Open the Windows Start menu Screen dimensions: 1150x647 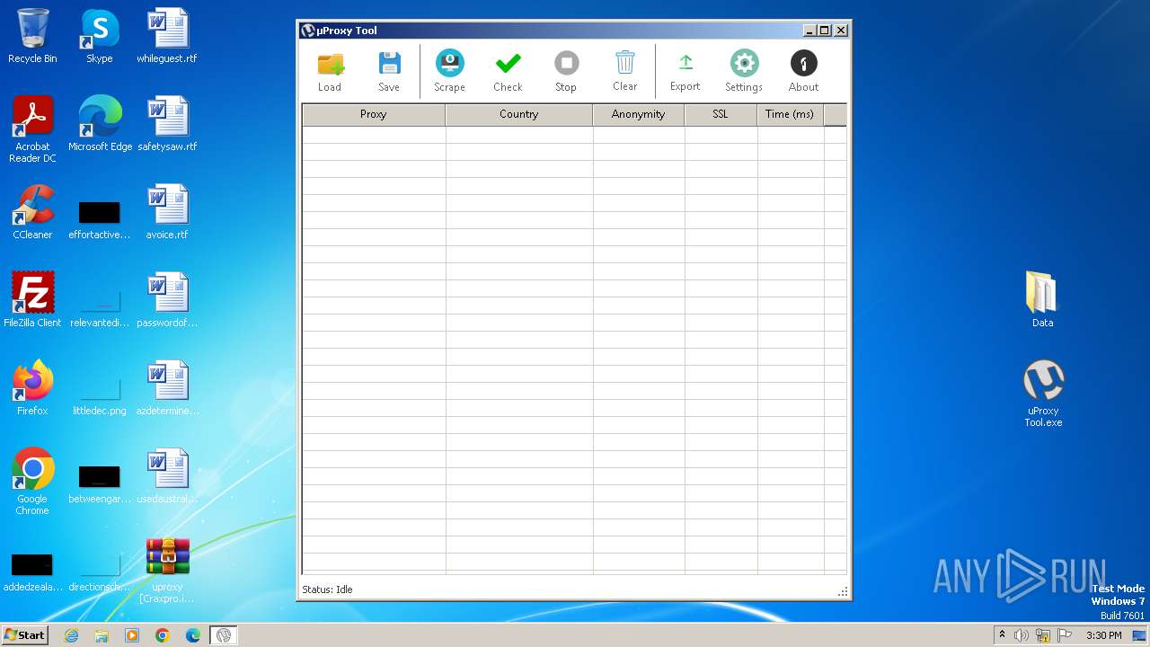(x=25, y=634)
